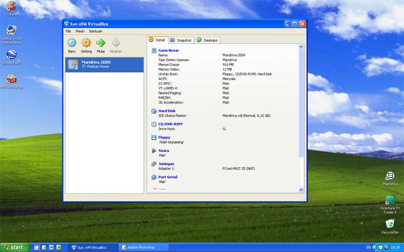
Task: Click the Suara speaker icon
Action: 154,151
